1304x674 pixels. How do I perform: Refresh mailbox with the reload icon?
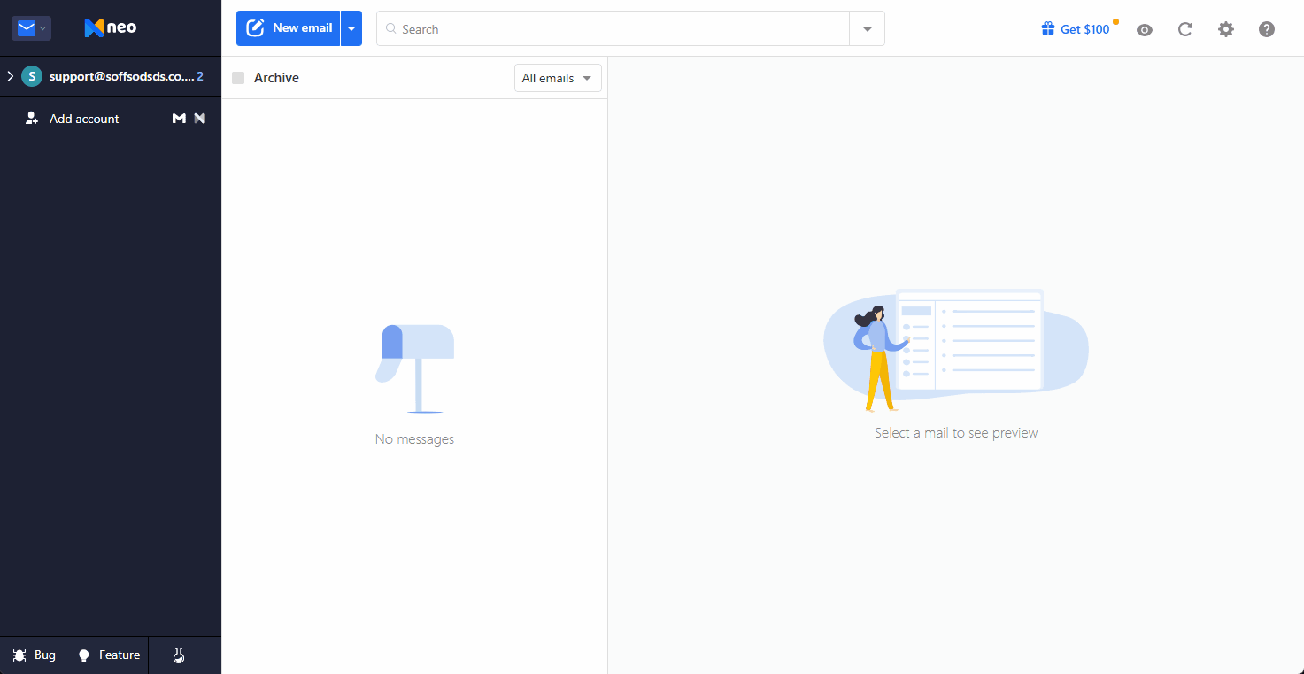tap(1185, 29)
